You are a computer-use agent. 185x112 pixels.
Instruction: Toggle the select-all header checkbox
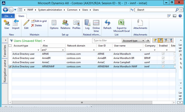(x=10, y=46)
